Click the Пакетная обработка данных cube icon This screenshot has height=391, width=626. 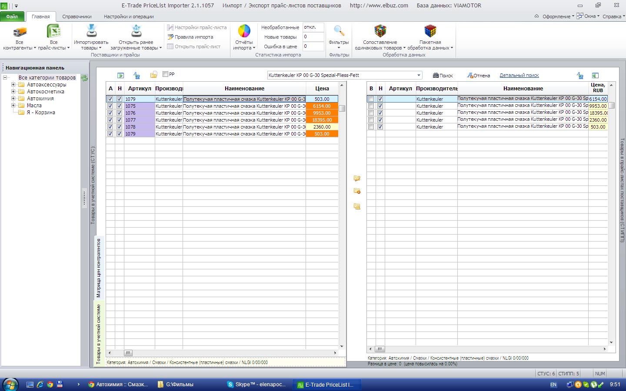[x=430, y=31]
